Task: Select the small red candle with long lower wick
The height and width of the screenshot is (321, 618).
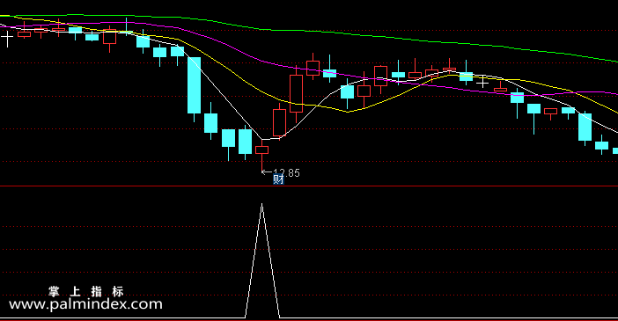Action: point(261,150)
